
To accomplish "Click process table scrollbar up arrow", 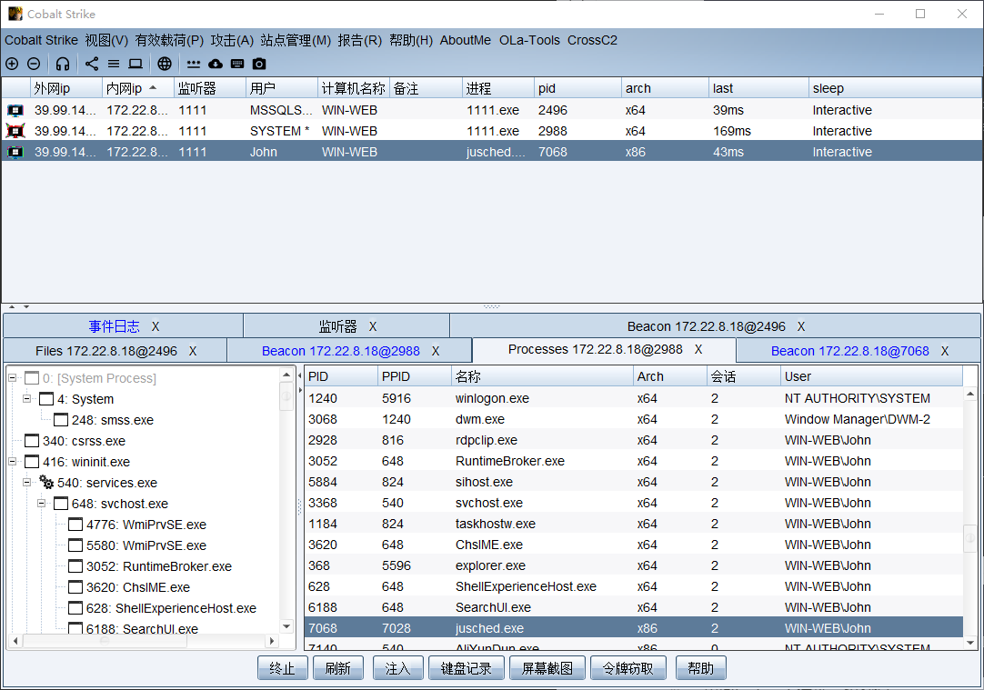I will pos(970,394).
